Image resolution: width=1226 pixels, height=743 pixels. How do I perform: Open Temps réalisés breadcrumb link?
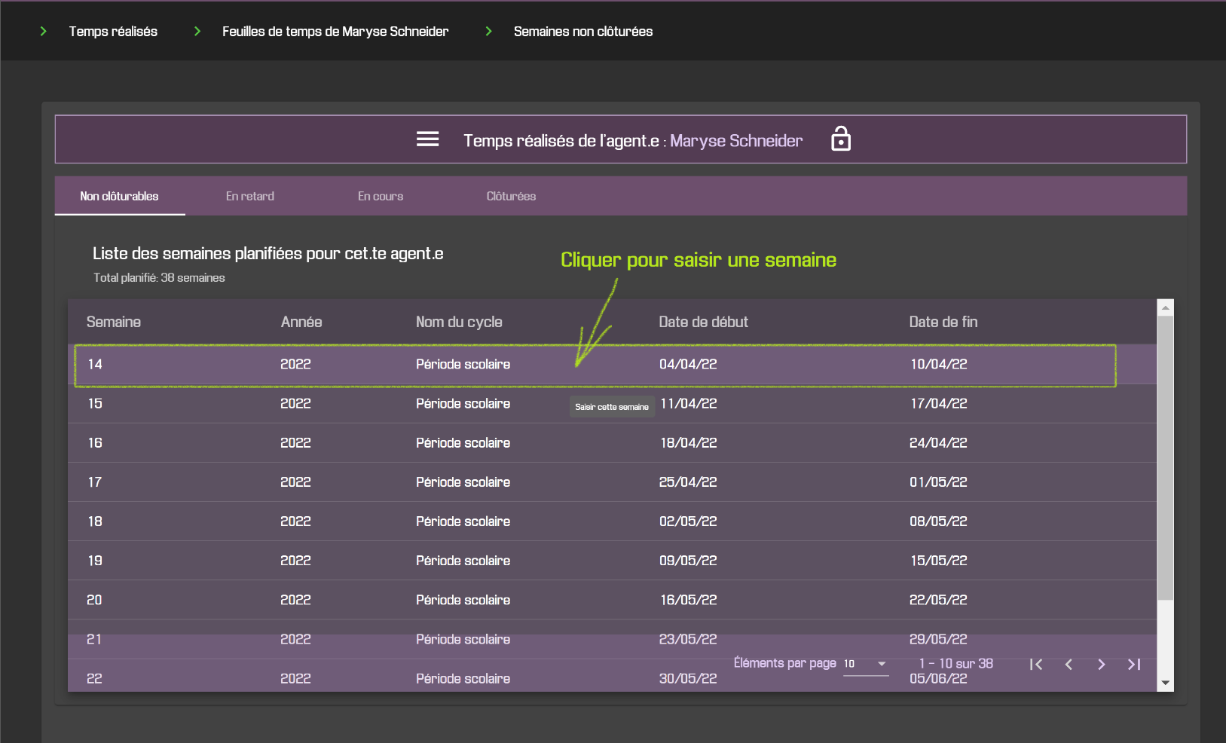pyautogui.click(x=113, y=31)
